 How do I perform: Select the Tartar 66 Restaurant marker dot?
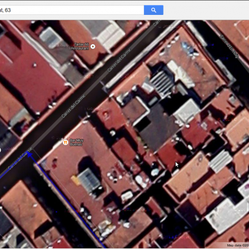tap(93, 46)
